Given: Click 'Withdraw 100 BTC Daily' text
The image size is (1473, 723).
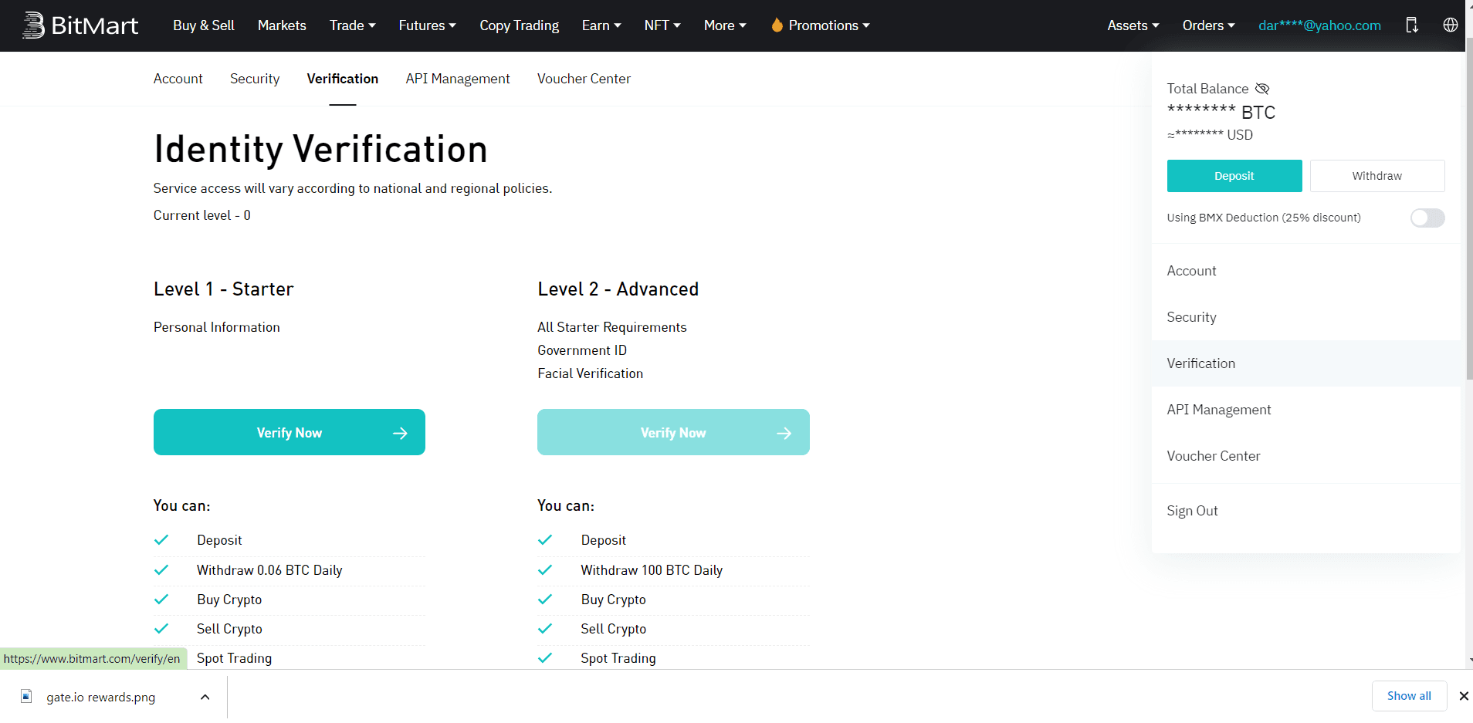Looking at the screenshot, I should [652, 570].
